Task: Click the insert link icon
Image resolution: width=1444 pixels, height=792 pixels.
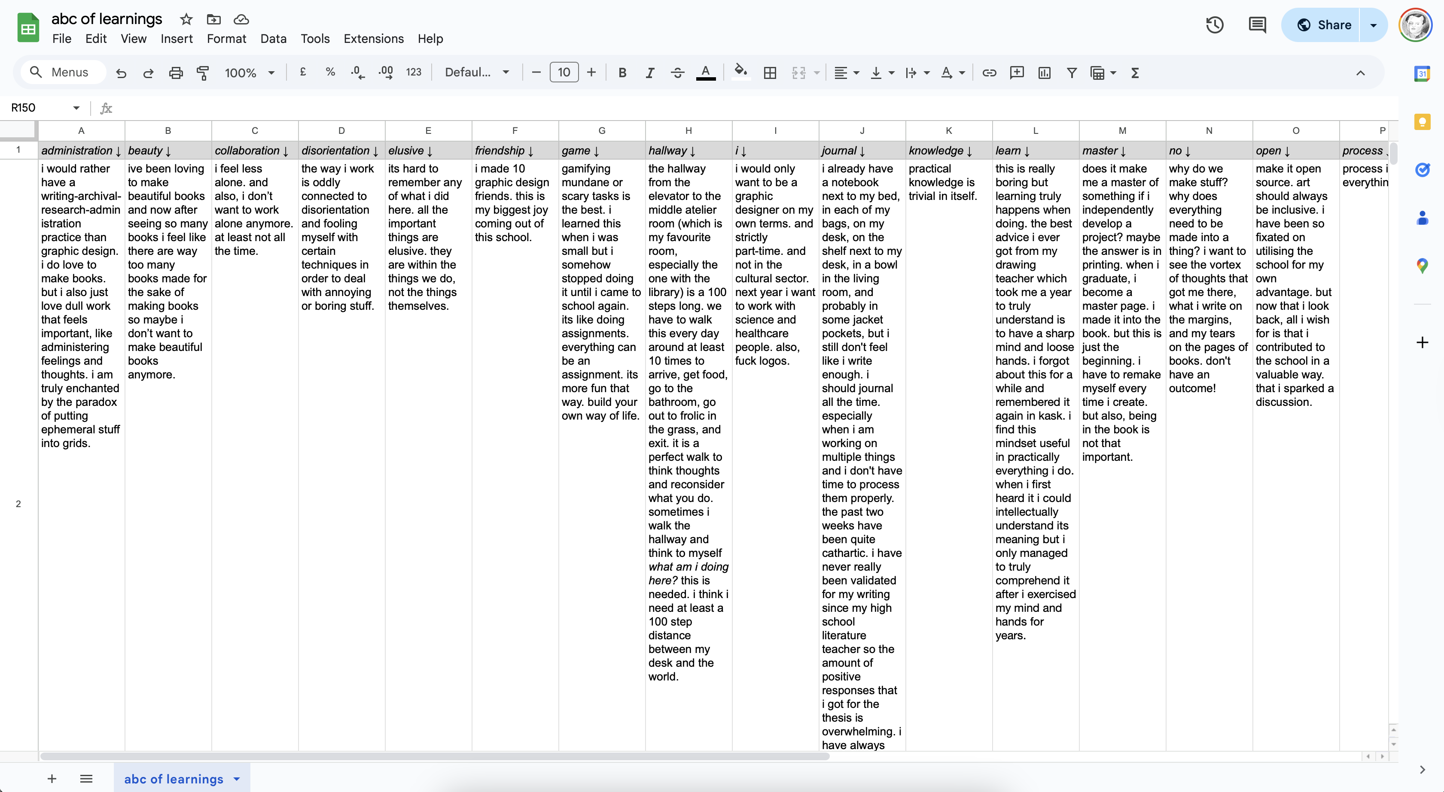Action: click(990, 73)
